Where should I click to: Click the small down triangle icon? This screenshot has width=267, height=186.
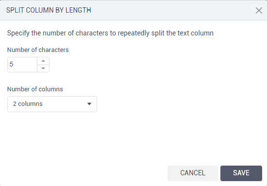click(x=43, y=68)
